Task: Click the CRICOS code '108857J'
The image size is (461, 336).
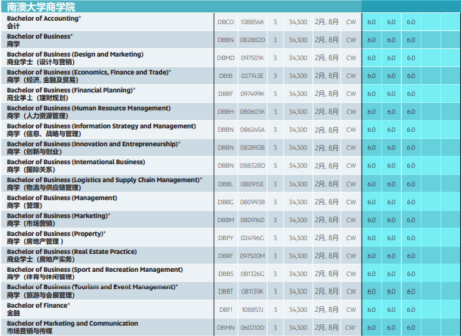Action: pyautogui.click(x=253, y=310)
